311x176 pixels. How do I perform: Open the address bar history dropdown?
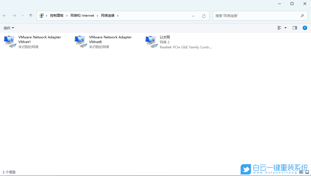[x=193, y=16]
